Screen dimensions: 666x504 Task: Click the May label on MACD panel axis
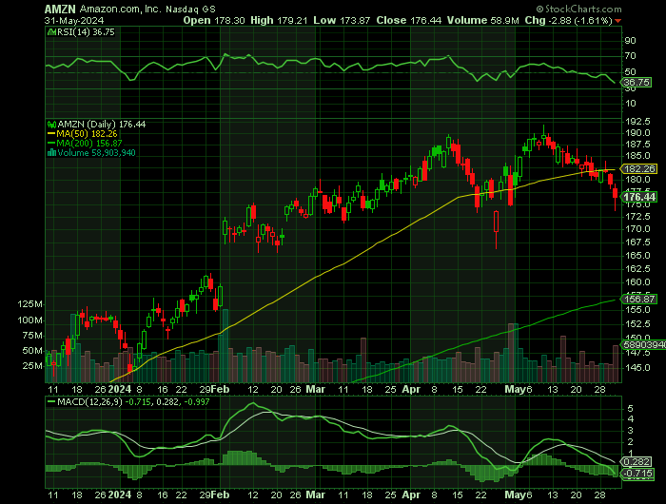[x=516, y=495]
